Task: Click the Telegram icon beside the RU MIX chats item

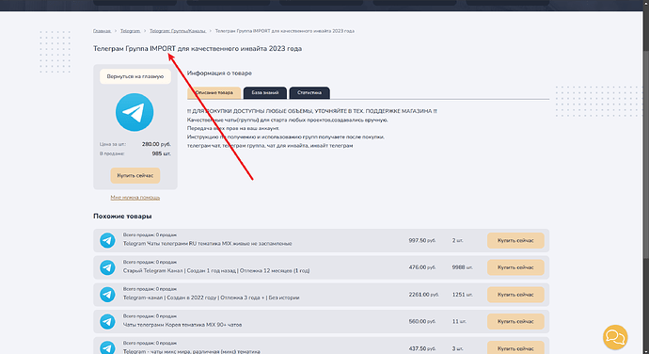Action: 107,240
